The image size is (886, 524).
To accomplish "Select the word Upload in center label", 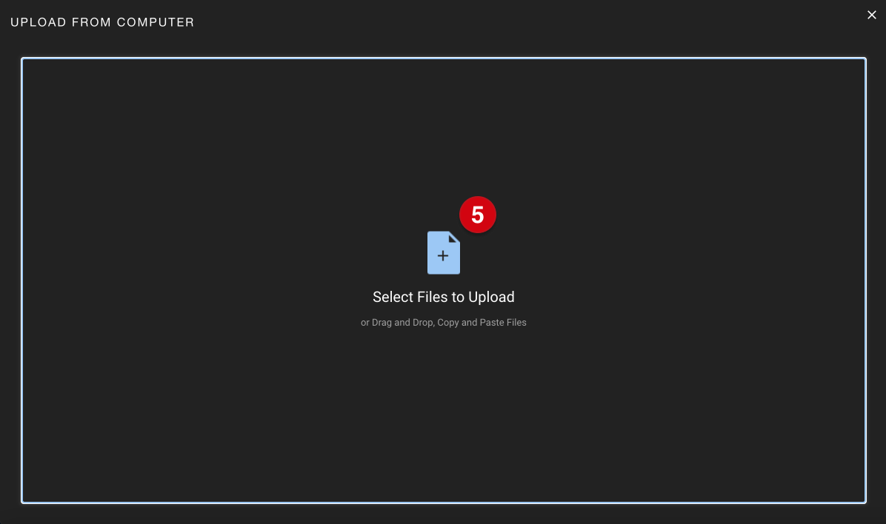I will pos(491,297).
